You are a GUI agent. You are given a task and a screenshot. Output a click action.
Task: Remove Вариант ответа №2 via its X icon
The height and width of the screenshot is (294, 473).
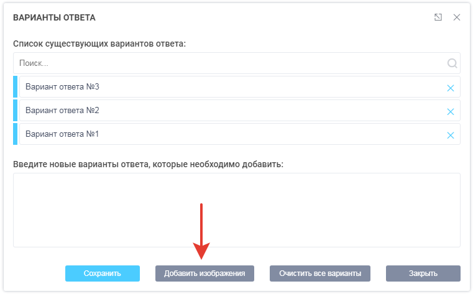click(451, 112)
